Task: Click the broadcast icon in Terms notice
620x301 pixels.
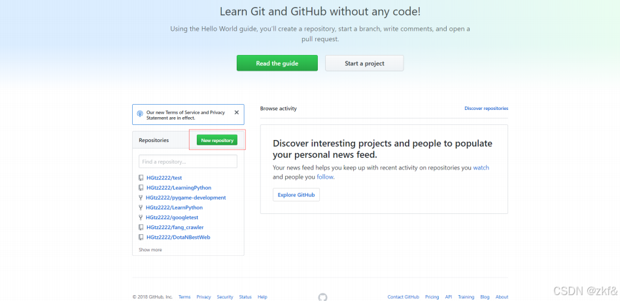Action: tap(139, 114)
